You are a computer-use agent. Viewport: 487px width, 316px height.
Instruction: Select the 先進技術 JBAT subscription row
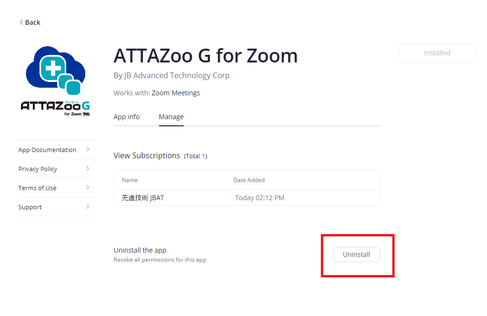pyautogui.click(x=247, y=198)
